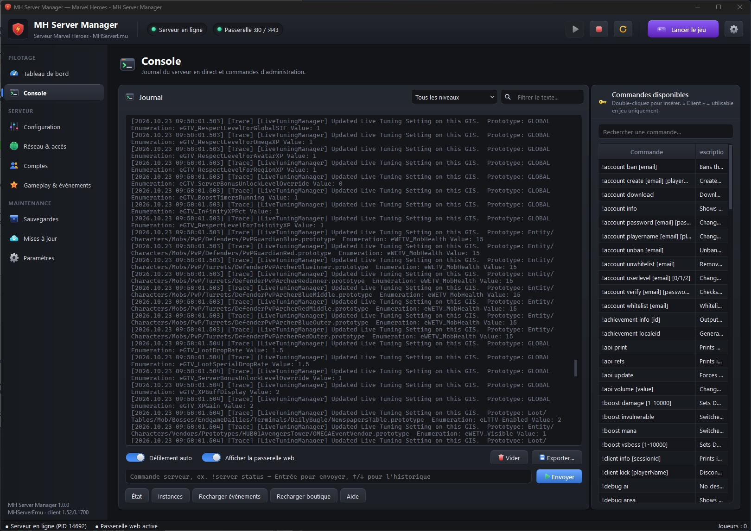Select the !account info command row

[x=663, y=208]
